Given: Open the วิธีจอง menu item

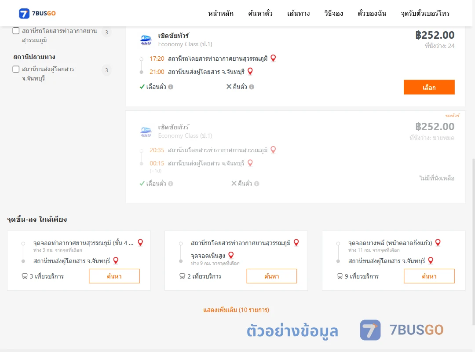Looking at the screenshot, I should pos(333,13).
